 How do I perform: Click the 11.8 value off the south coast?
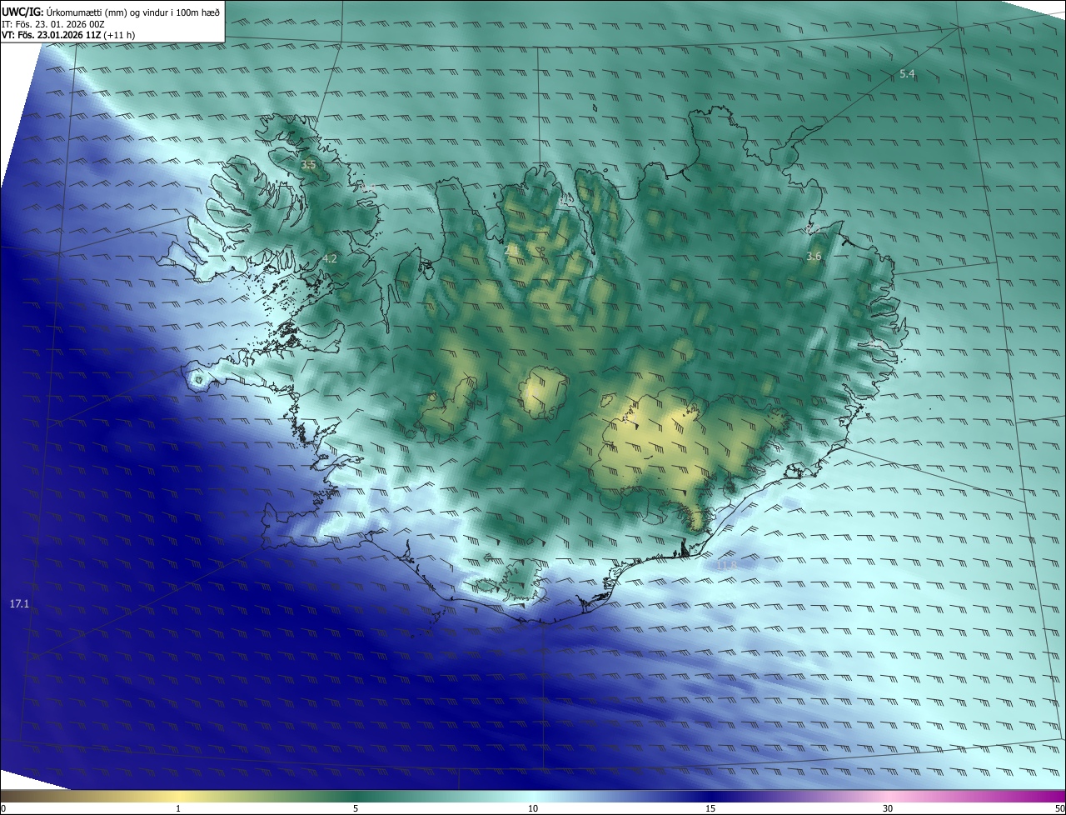click(726, 566)
